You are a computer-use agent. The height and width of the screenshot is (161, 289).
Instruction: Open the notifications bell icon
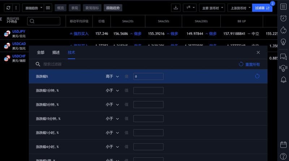284,80
